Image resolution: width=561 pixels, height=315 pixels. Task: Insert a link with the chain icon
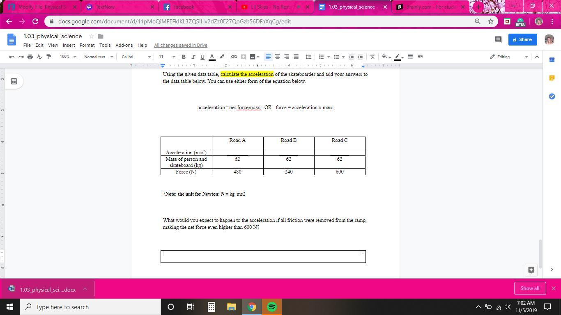click(234, 57)
